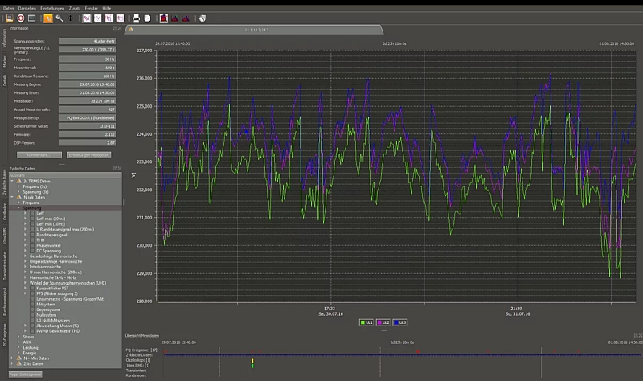643x381 pixels.
Task: Open the Darstellen menu
Action: click(27, 8)
